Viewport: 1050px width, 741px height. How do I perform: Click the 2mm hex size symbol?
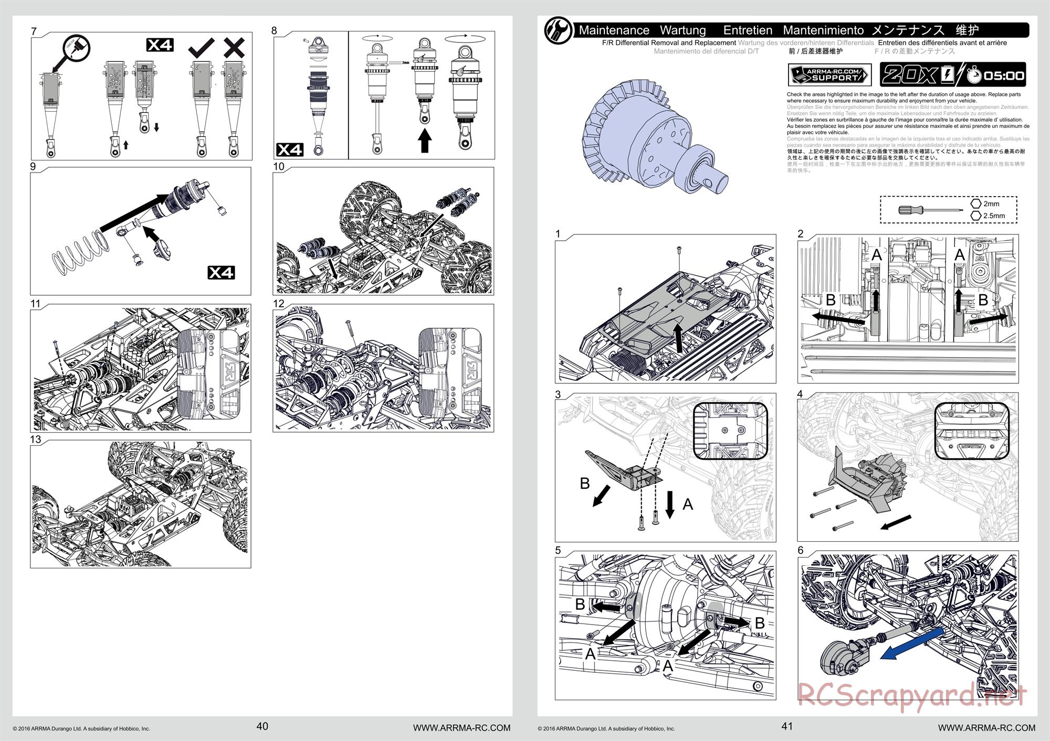pos(976,203)
